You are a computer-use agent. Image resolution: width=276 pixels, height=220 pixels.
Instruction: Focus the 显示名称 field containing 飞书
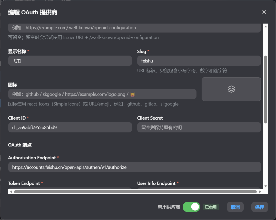[x=70, y=61]
